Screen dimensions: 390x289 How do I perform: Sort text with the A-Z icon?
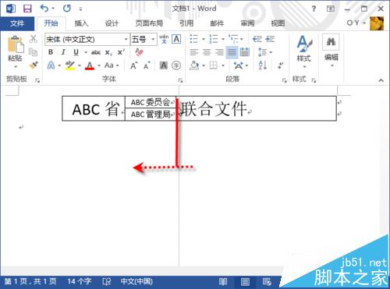click(262, 65)
